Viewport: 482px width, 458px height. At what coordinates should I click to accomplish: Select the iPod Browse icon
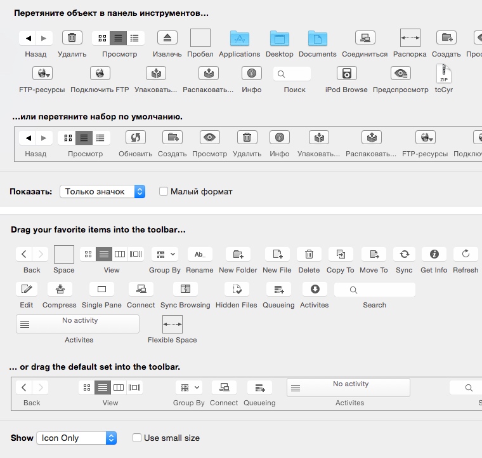coord(346,74)
